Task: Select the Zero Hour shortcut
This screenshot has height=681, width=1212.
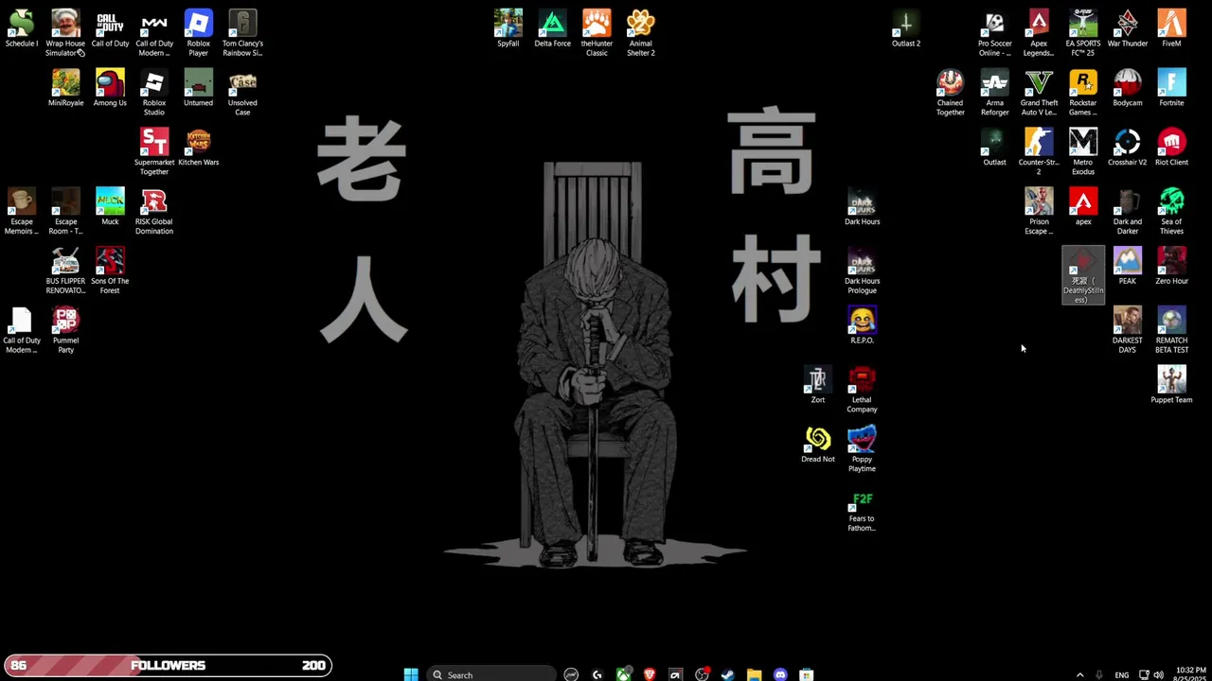Action: click(1171, 267)
